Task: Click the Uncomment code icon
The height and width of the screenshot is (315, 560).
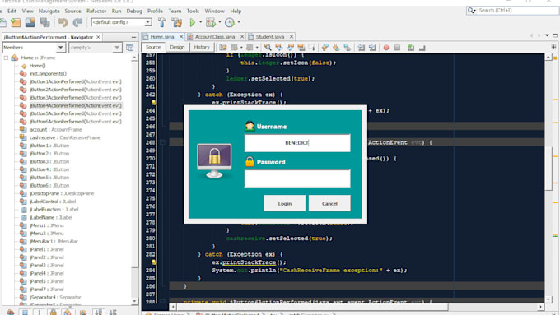Action: (x=422, y=48)
